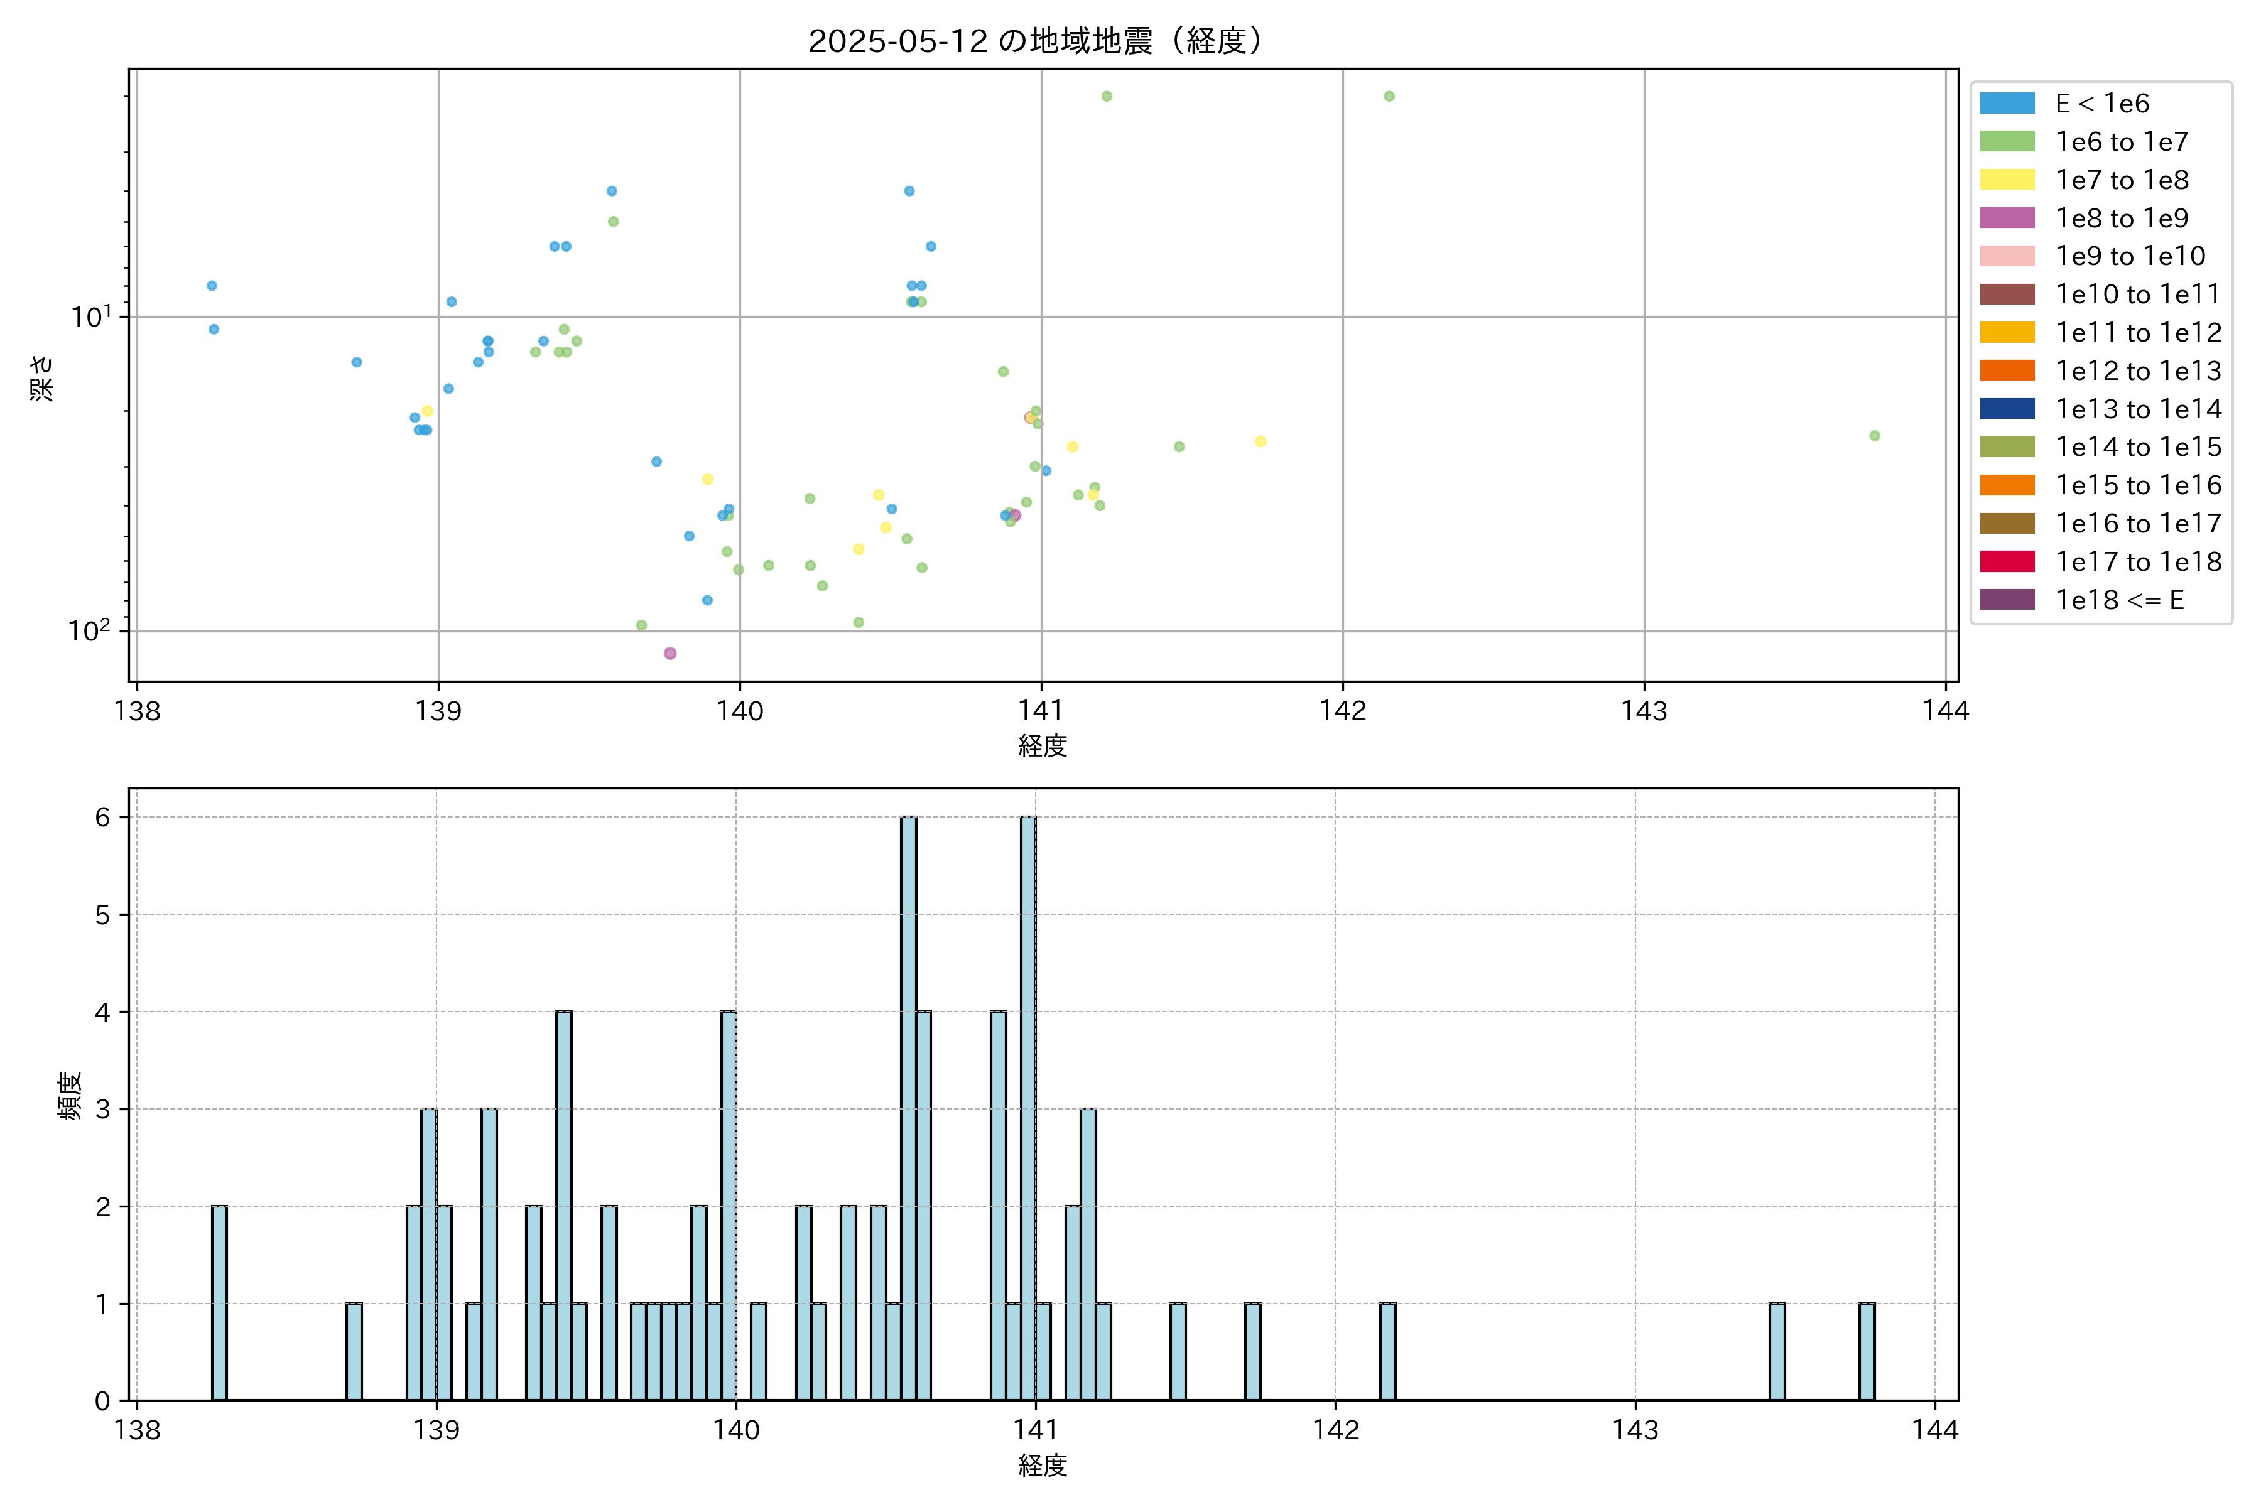Click the green scatter point near longitude 143.8

click(1875, 436)
